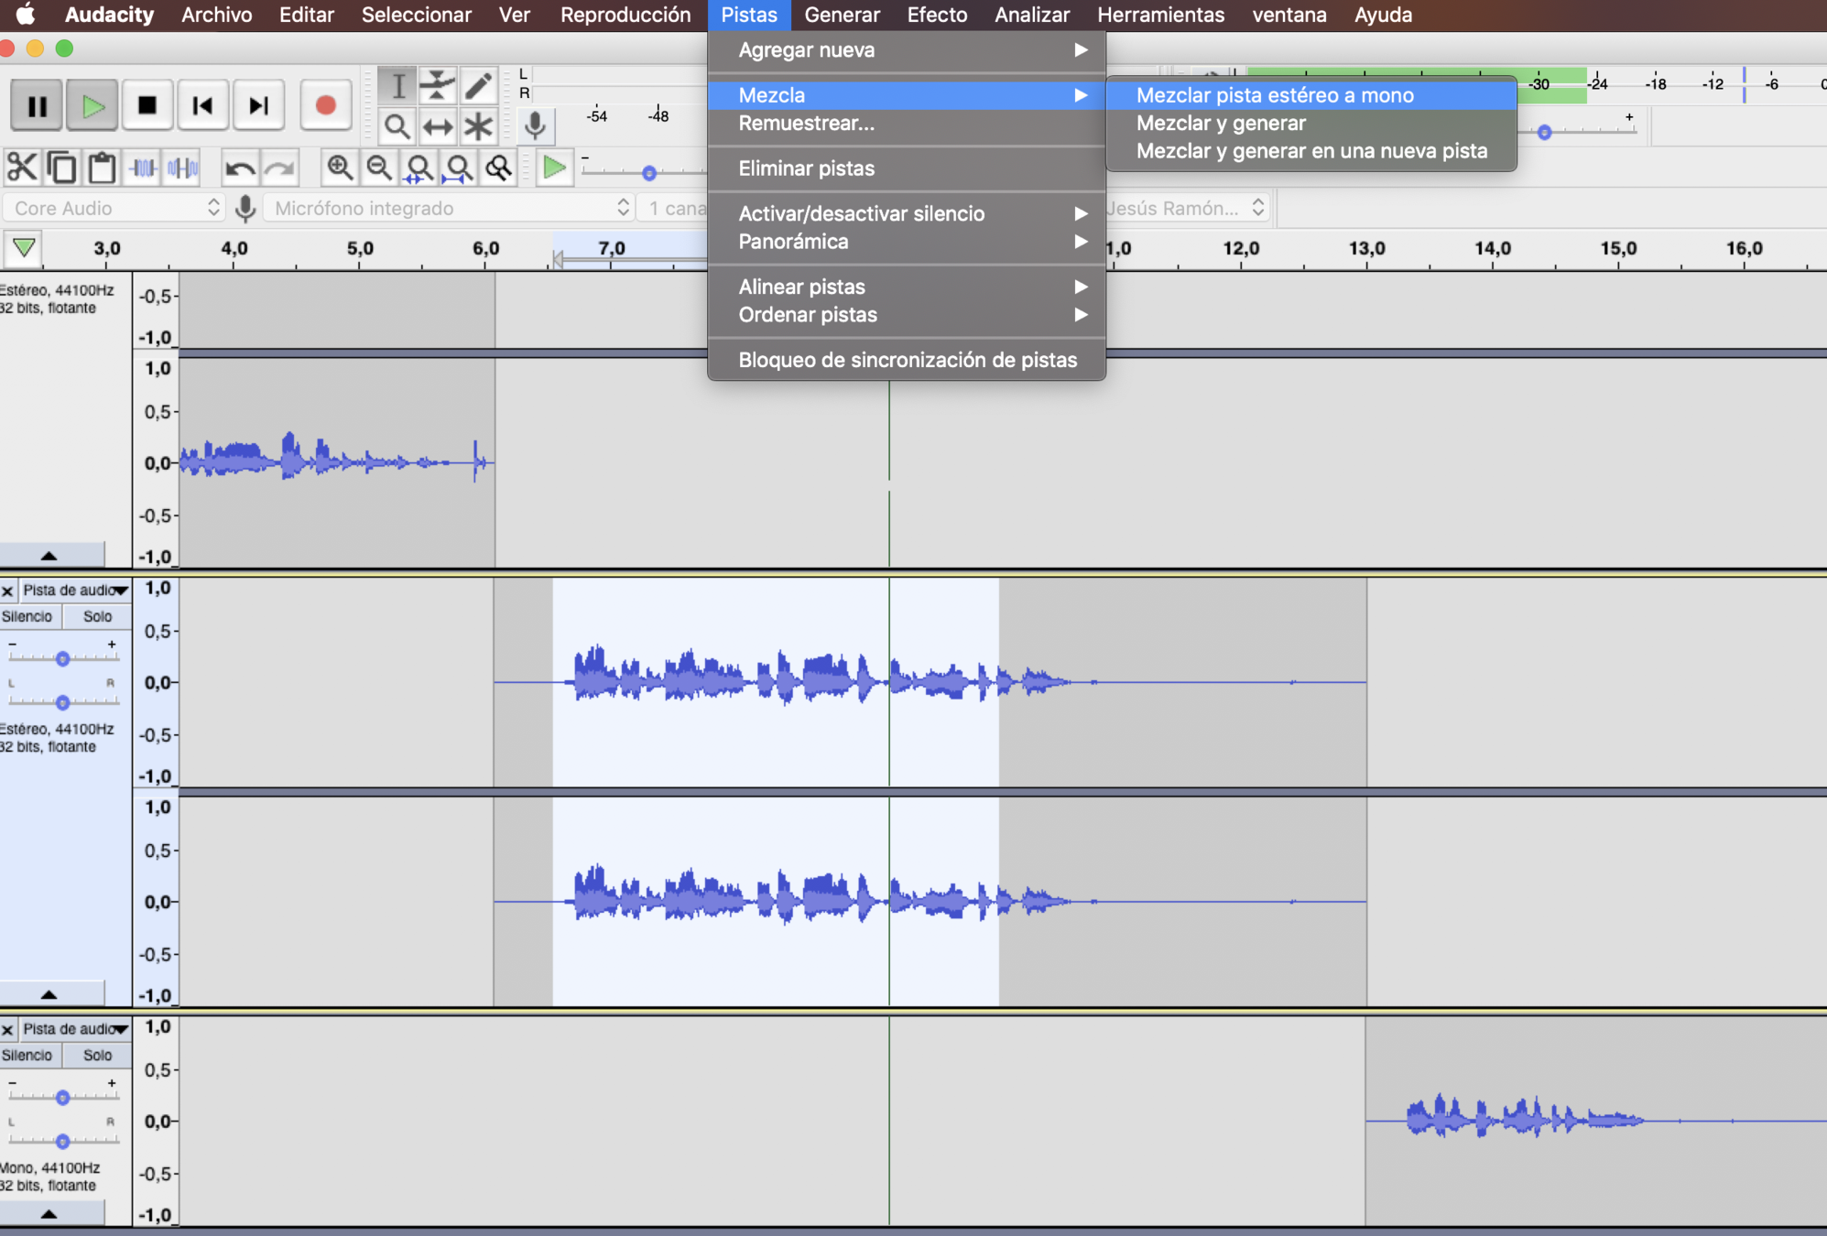Adjust the stereo track gain slider

click(x=62, y=658)
